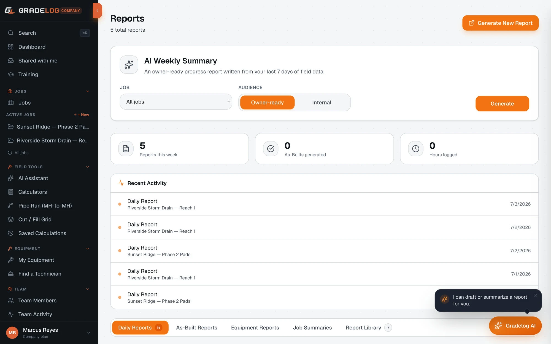This screenshot has width=551, height=344.
Task: Click + New under Active Jobs
Action: (82, 115)
